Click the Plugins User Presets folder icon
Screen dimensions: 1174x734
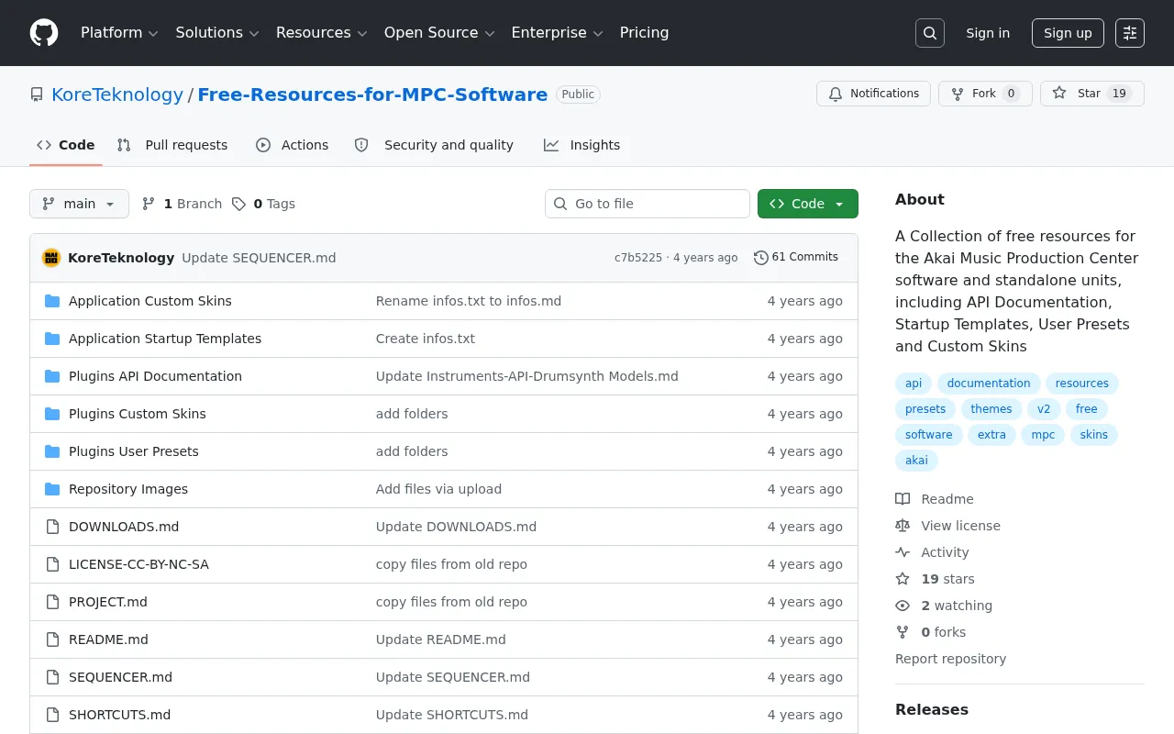[x=52, y=451]
